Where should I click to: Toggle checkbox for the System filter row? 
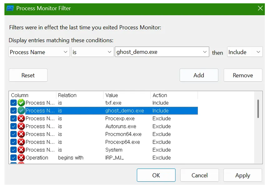[14, 150]
